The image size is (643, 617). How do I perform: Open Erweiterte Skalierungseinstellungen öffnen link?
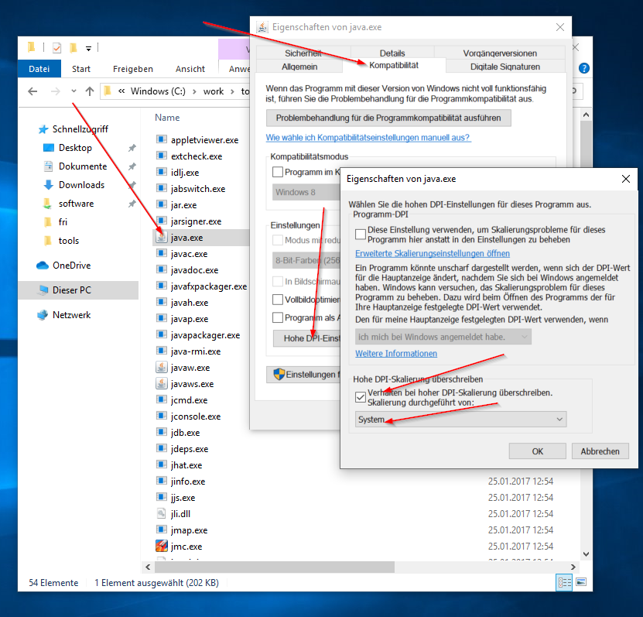[432, 253]
